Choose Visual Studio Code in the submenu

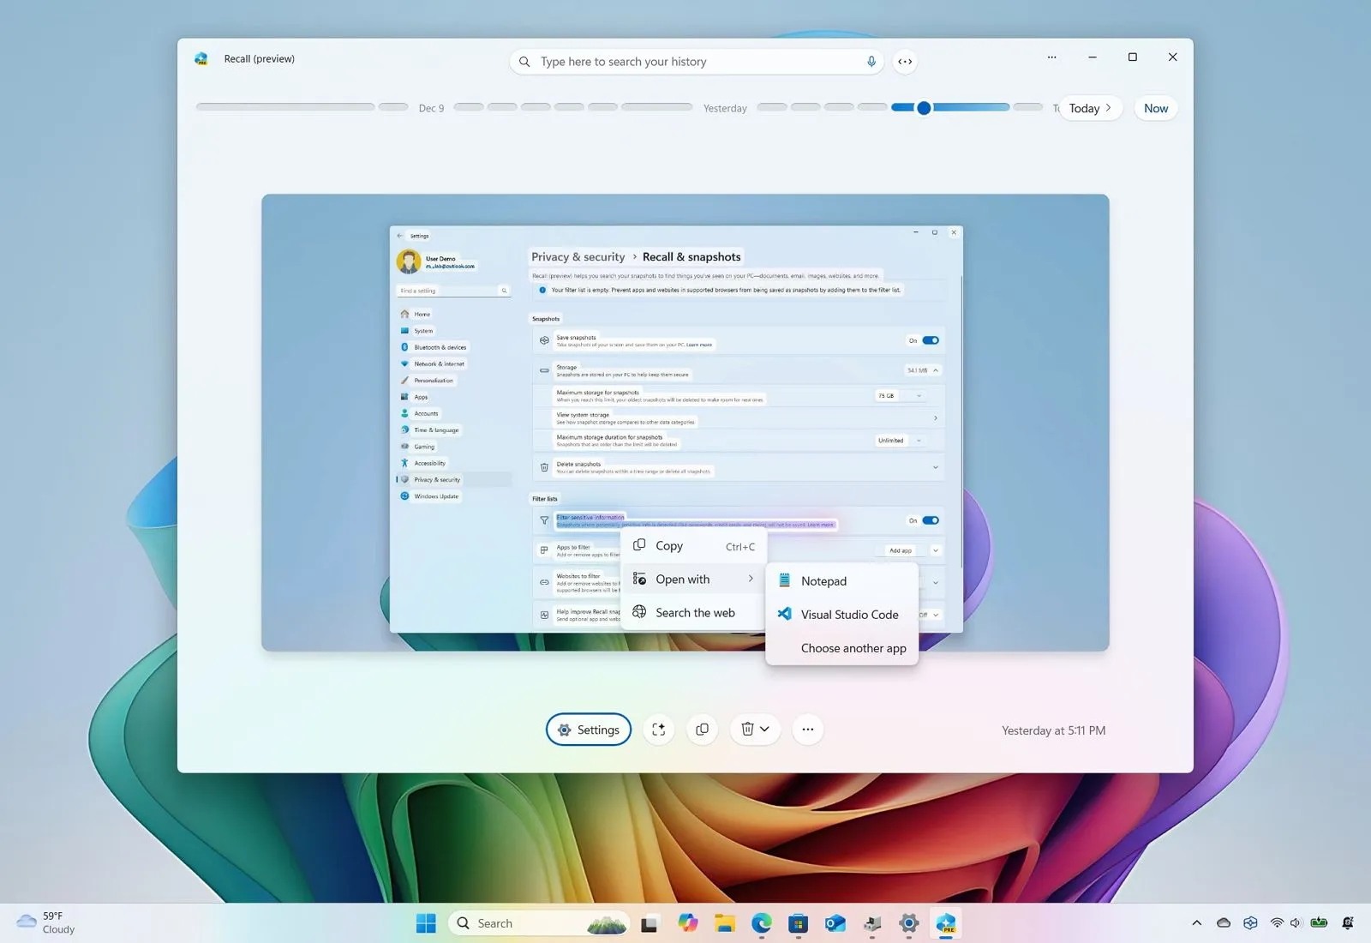pos(849,615)
